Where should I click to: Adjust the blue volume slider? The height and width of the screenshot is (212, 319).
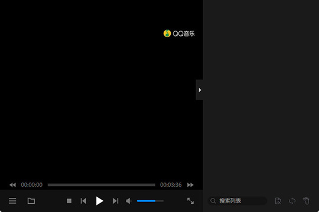[x=150, y=201]
